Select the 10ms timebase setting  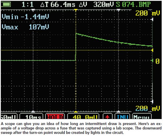click(x=31, y=116)
